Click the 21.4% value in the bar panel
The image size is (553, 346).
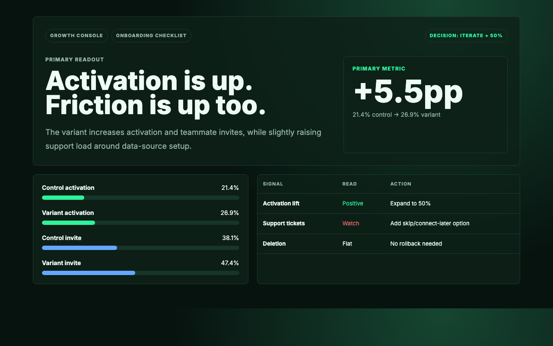(x=230, y=188)
